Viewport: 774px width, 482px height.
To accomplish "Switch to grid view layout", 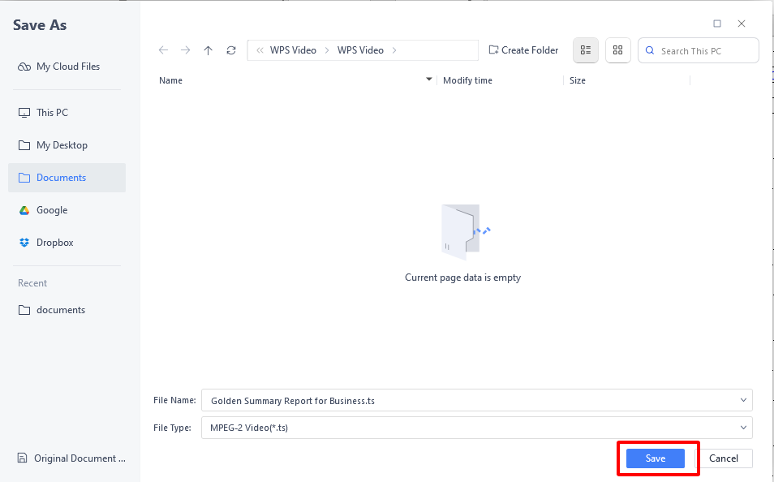I will pos(617,50).
